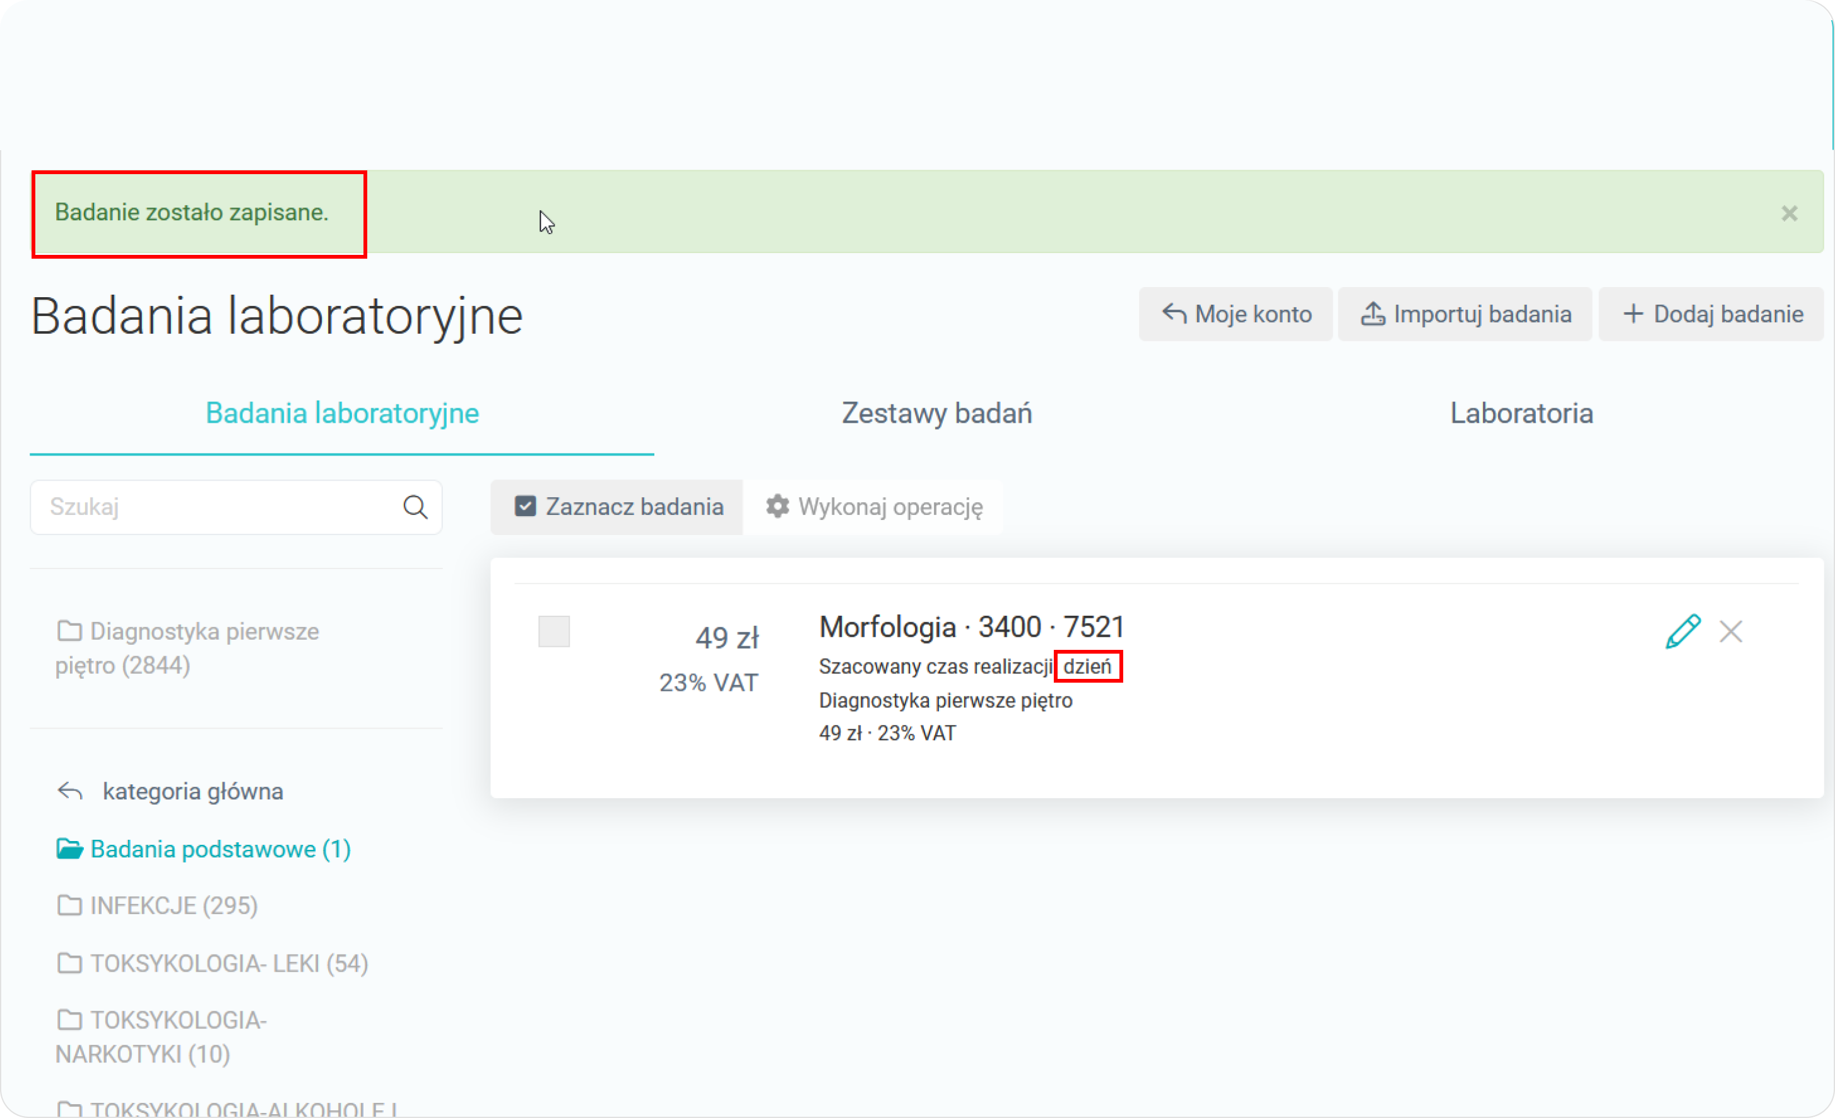Dismiss the green saved notification banner
Image resolution: width=1835 pixels, height=1118 pixels.
(1789, 214)
